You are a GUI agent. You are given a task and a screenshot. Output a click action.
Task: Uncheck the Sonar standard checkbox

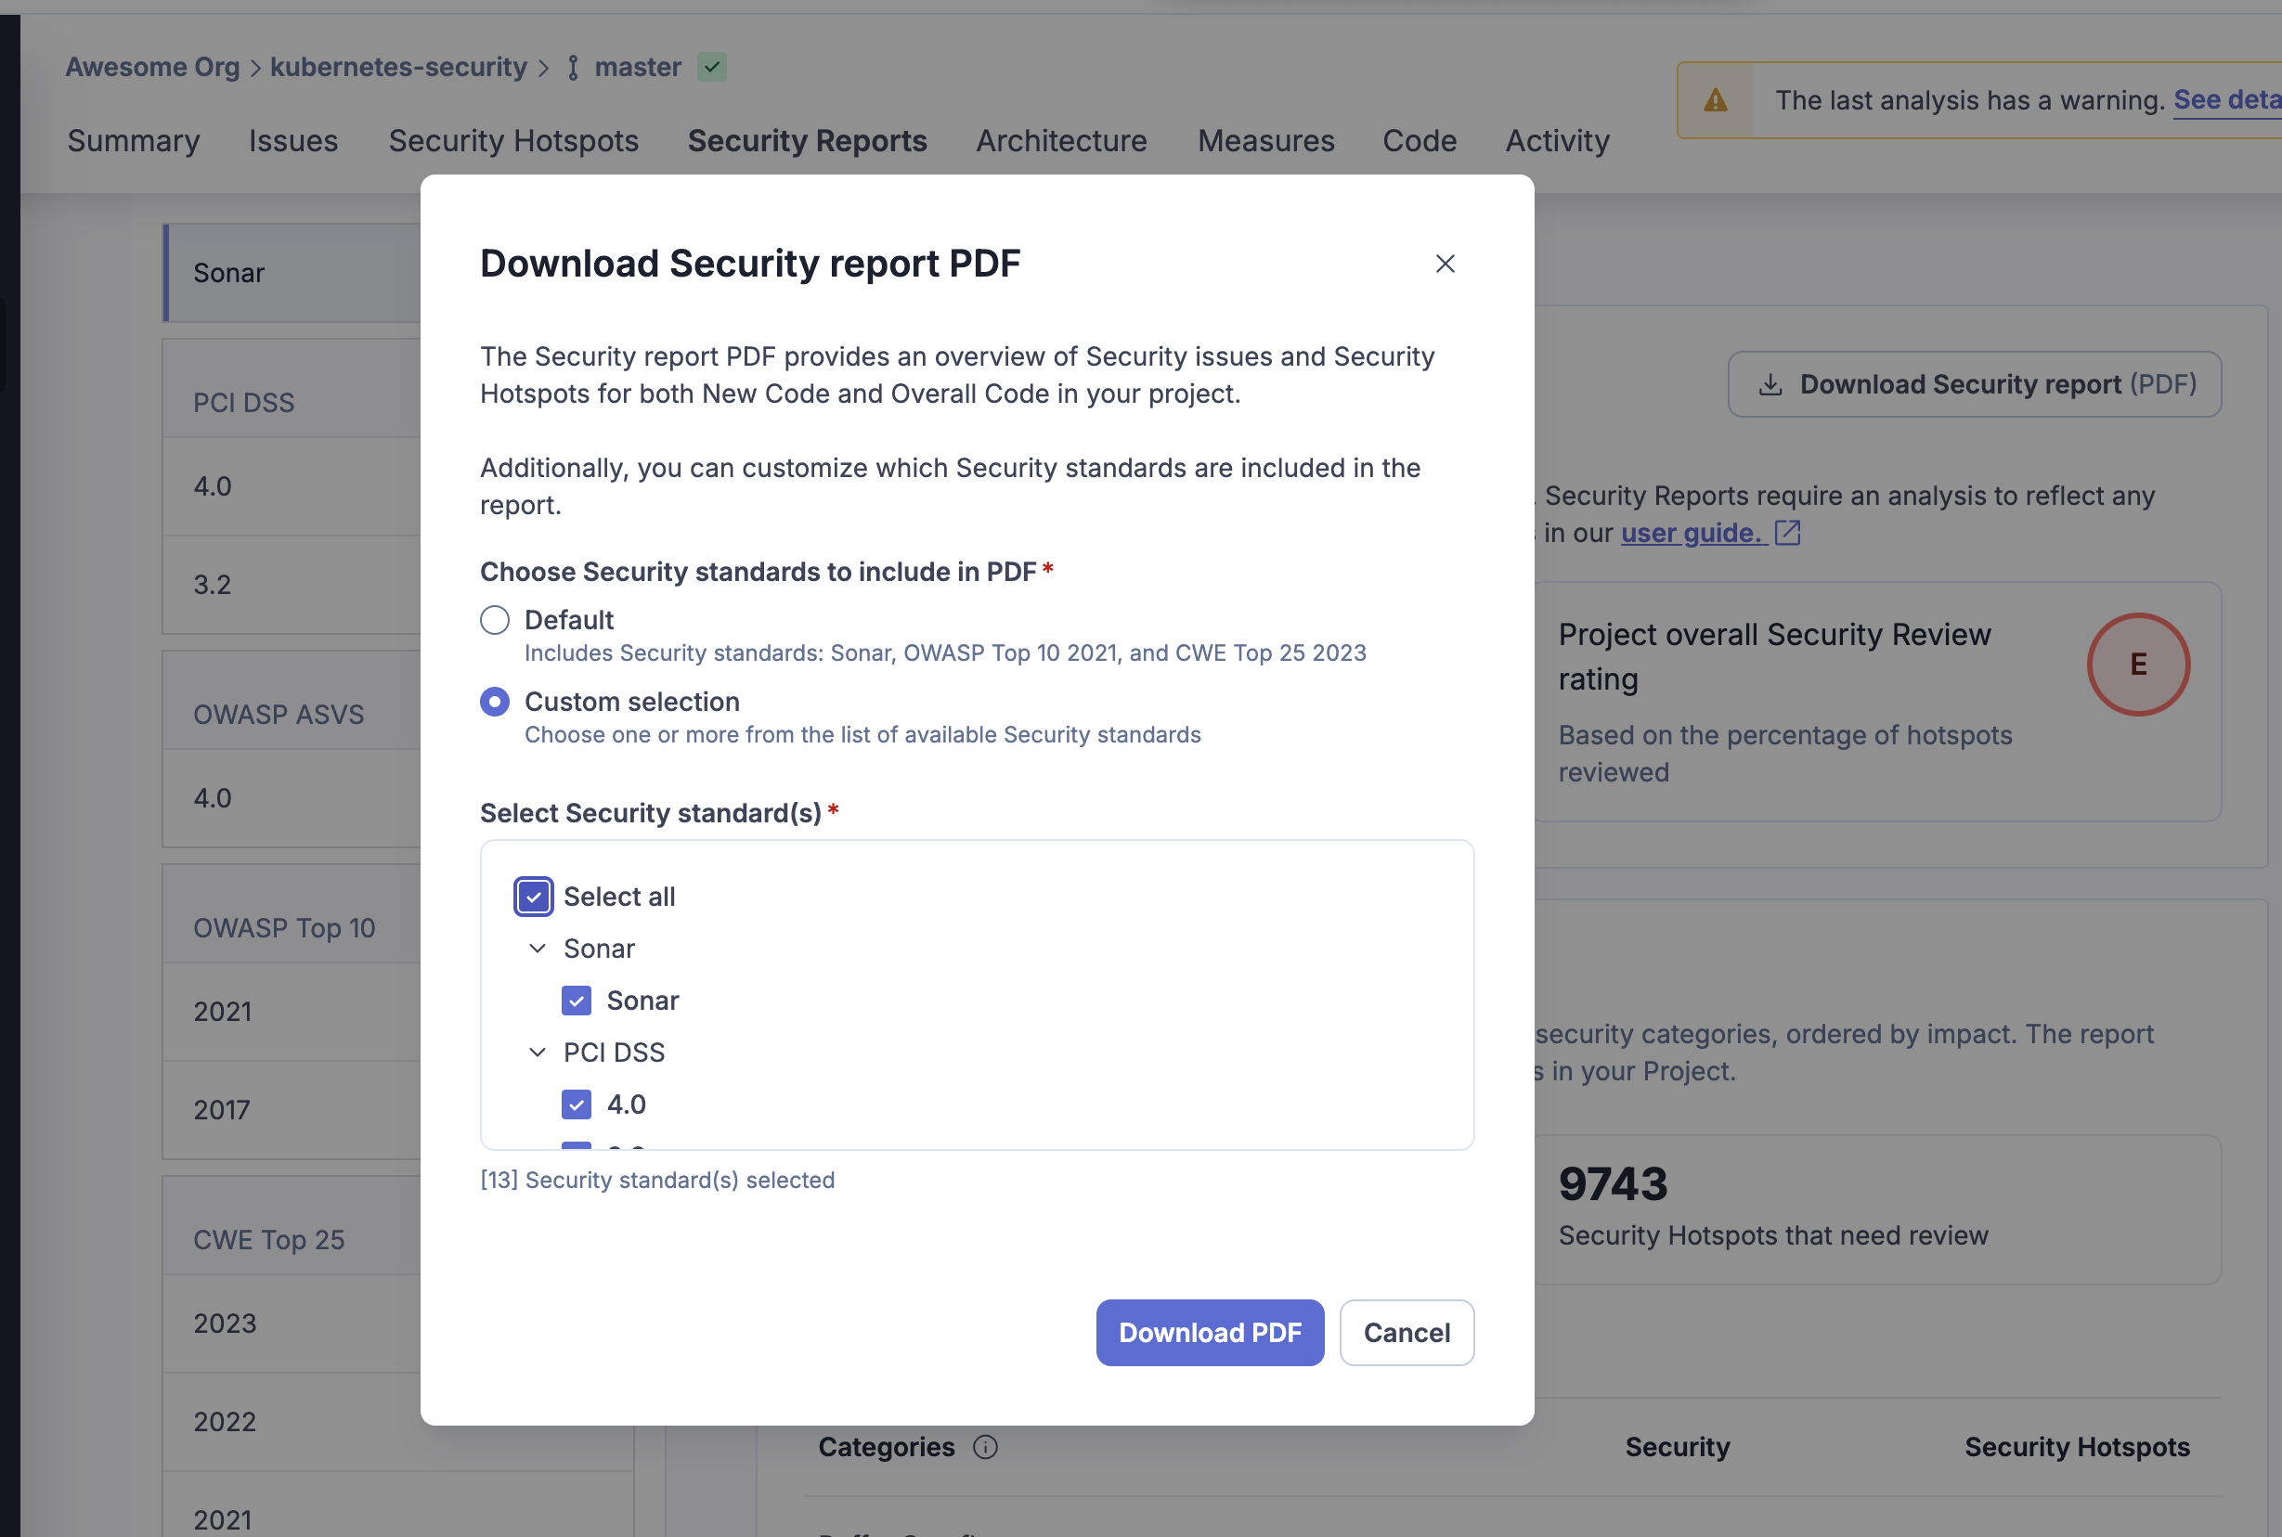(x=577, y=1001)
